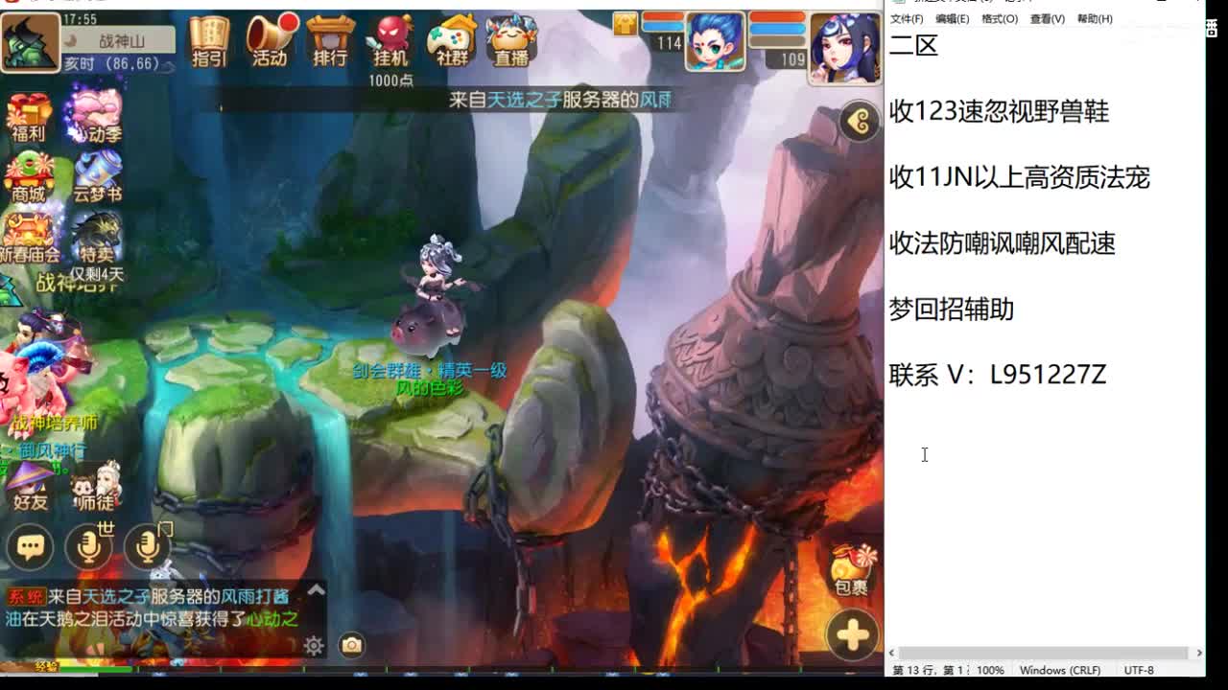The height and width of the screenshot is (690, 1228).
Task: Click the pet's red health bar
Action: [777, 17]
